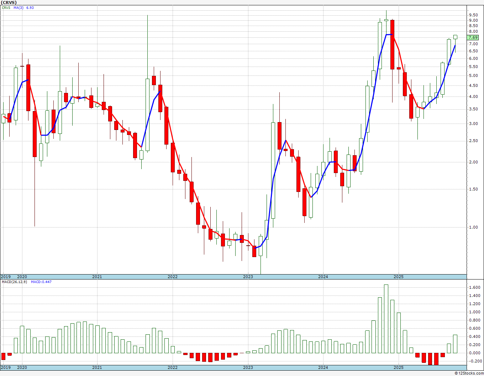Click the 0.800 MACD axis label
This screenshot has height=376, width=484.
(474, 320)
